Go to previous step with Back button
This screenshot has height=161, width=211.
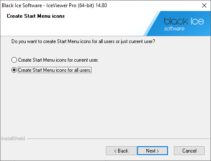[x=121, y=151]
